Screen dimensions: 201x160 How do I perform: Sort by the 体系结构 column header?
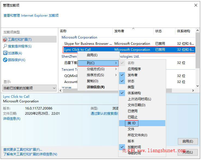pyautogui.click(x=185, y=31)
